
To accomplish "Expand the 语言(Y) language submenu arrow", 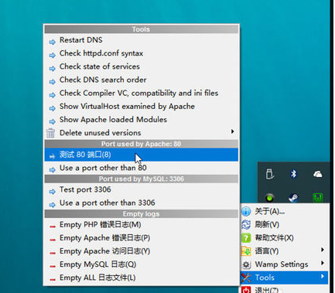I will click(x=323, y=250).
